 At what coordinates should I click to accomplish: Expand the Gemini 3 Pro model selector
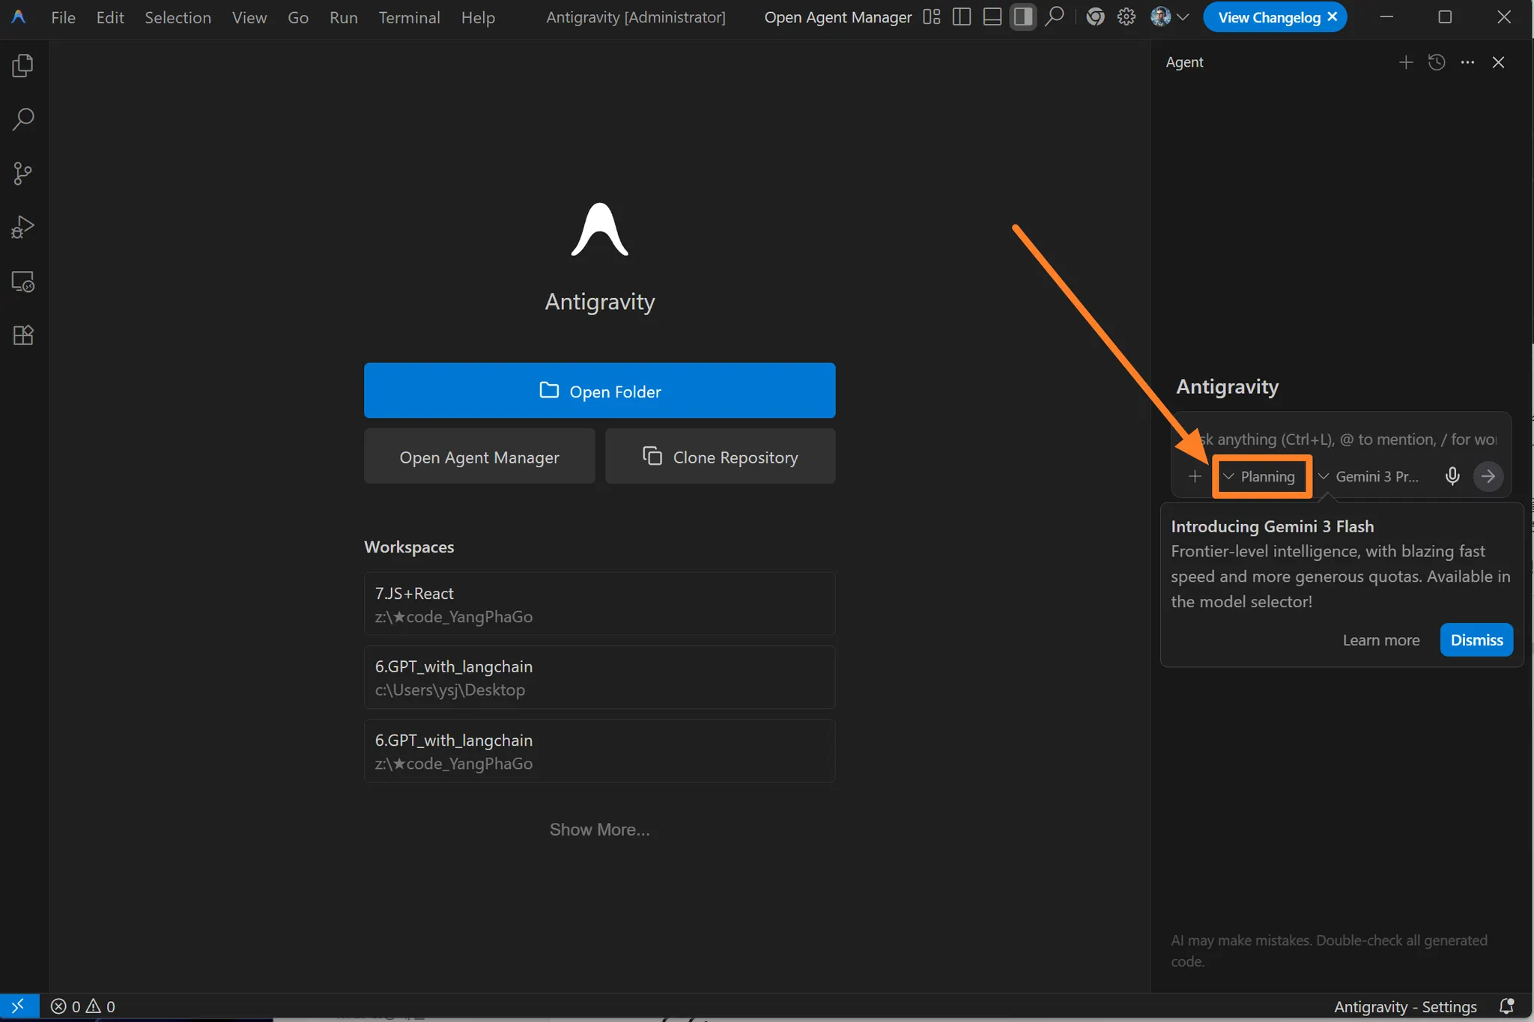1369,476
